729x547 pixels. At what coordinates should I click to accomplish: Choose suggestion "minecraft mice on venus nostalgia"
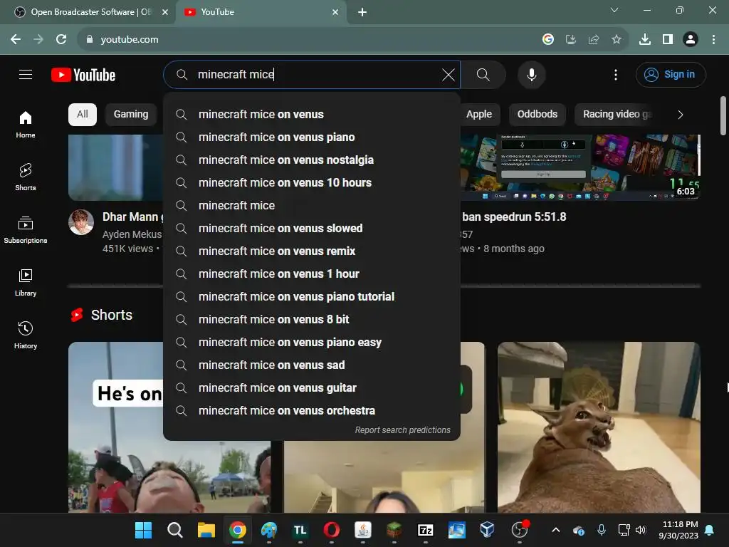coord(312,160)
